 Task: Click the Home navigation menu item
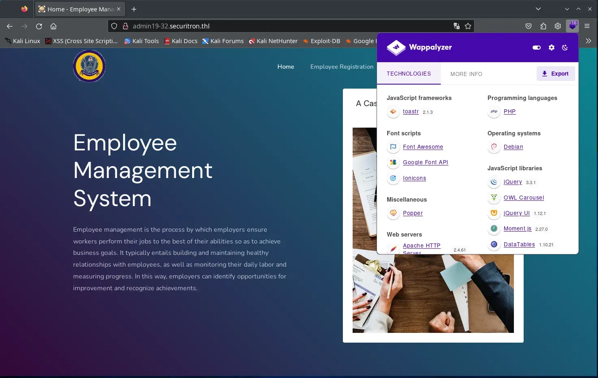click(x=286, y=67)
